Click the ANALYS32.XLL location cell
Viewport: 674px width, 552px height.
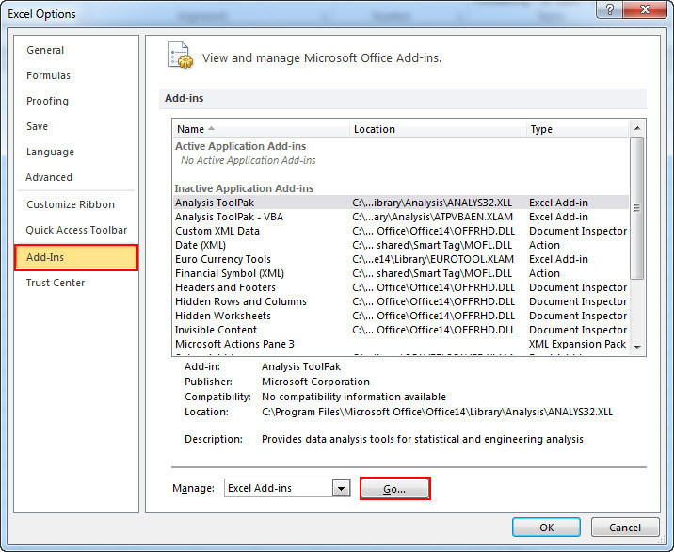click(x=432, y=203)
